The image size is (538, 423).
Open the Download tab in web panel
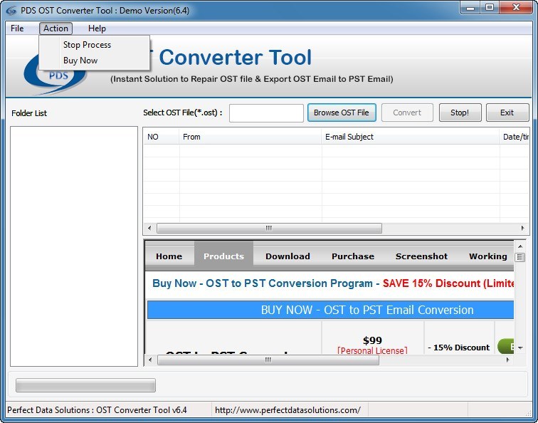click(288, 256)
